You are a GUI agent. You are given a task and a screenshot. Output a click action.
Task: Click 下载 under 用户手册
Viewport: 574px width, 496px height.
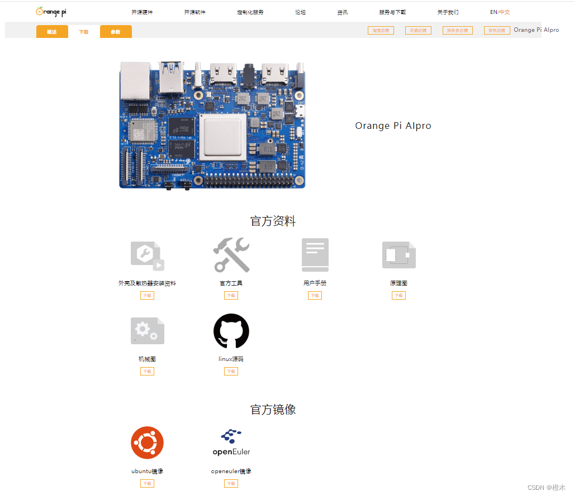315,295
